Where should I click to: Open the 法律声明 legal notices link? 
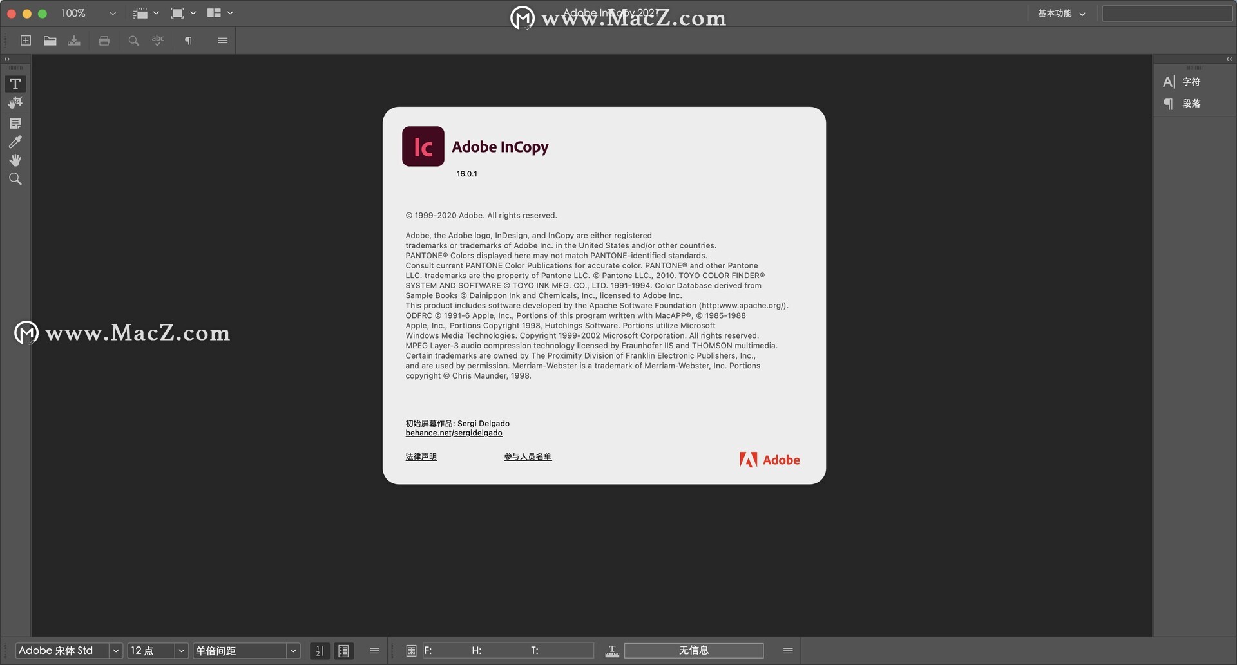pyautogui.click(x=421, y=456)
